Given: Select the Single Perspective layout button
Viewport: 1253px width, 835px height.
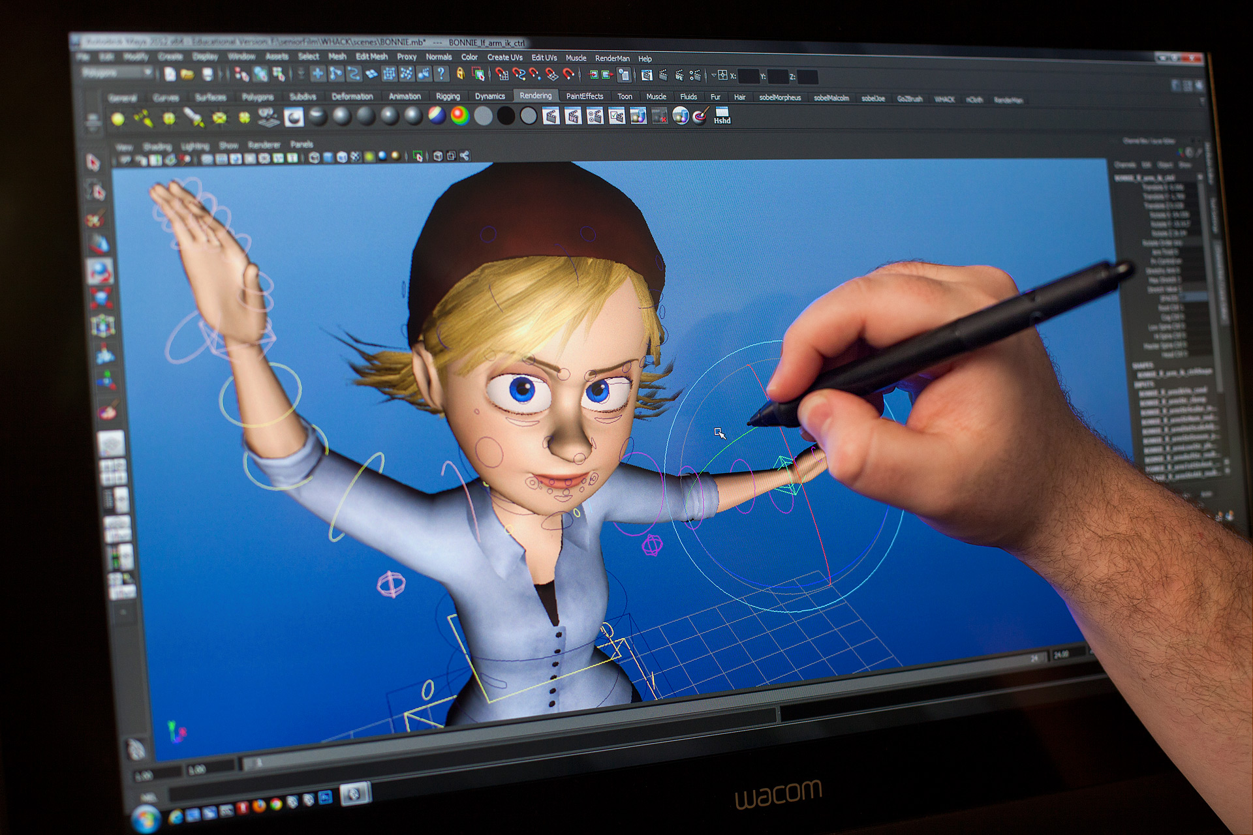Looking at the screenshot, I should [111, 444].
